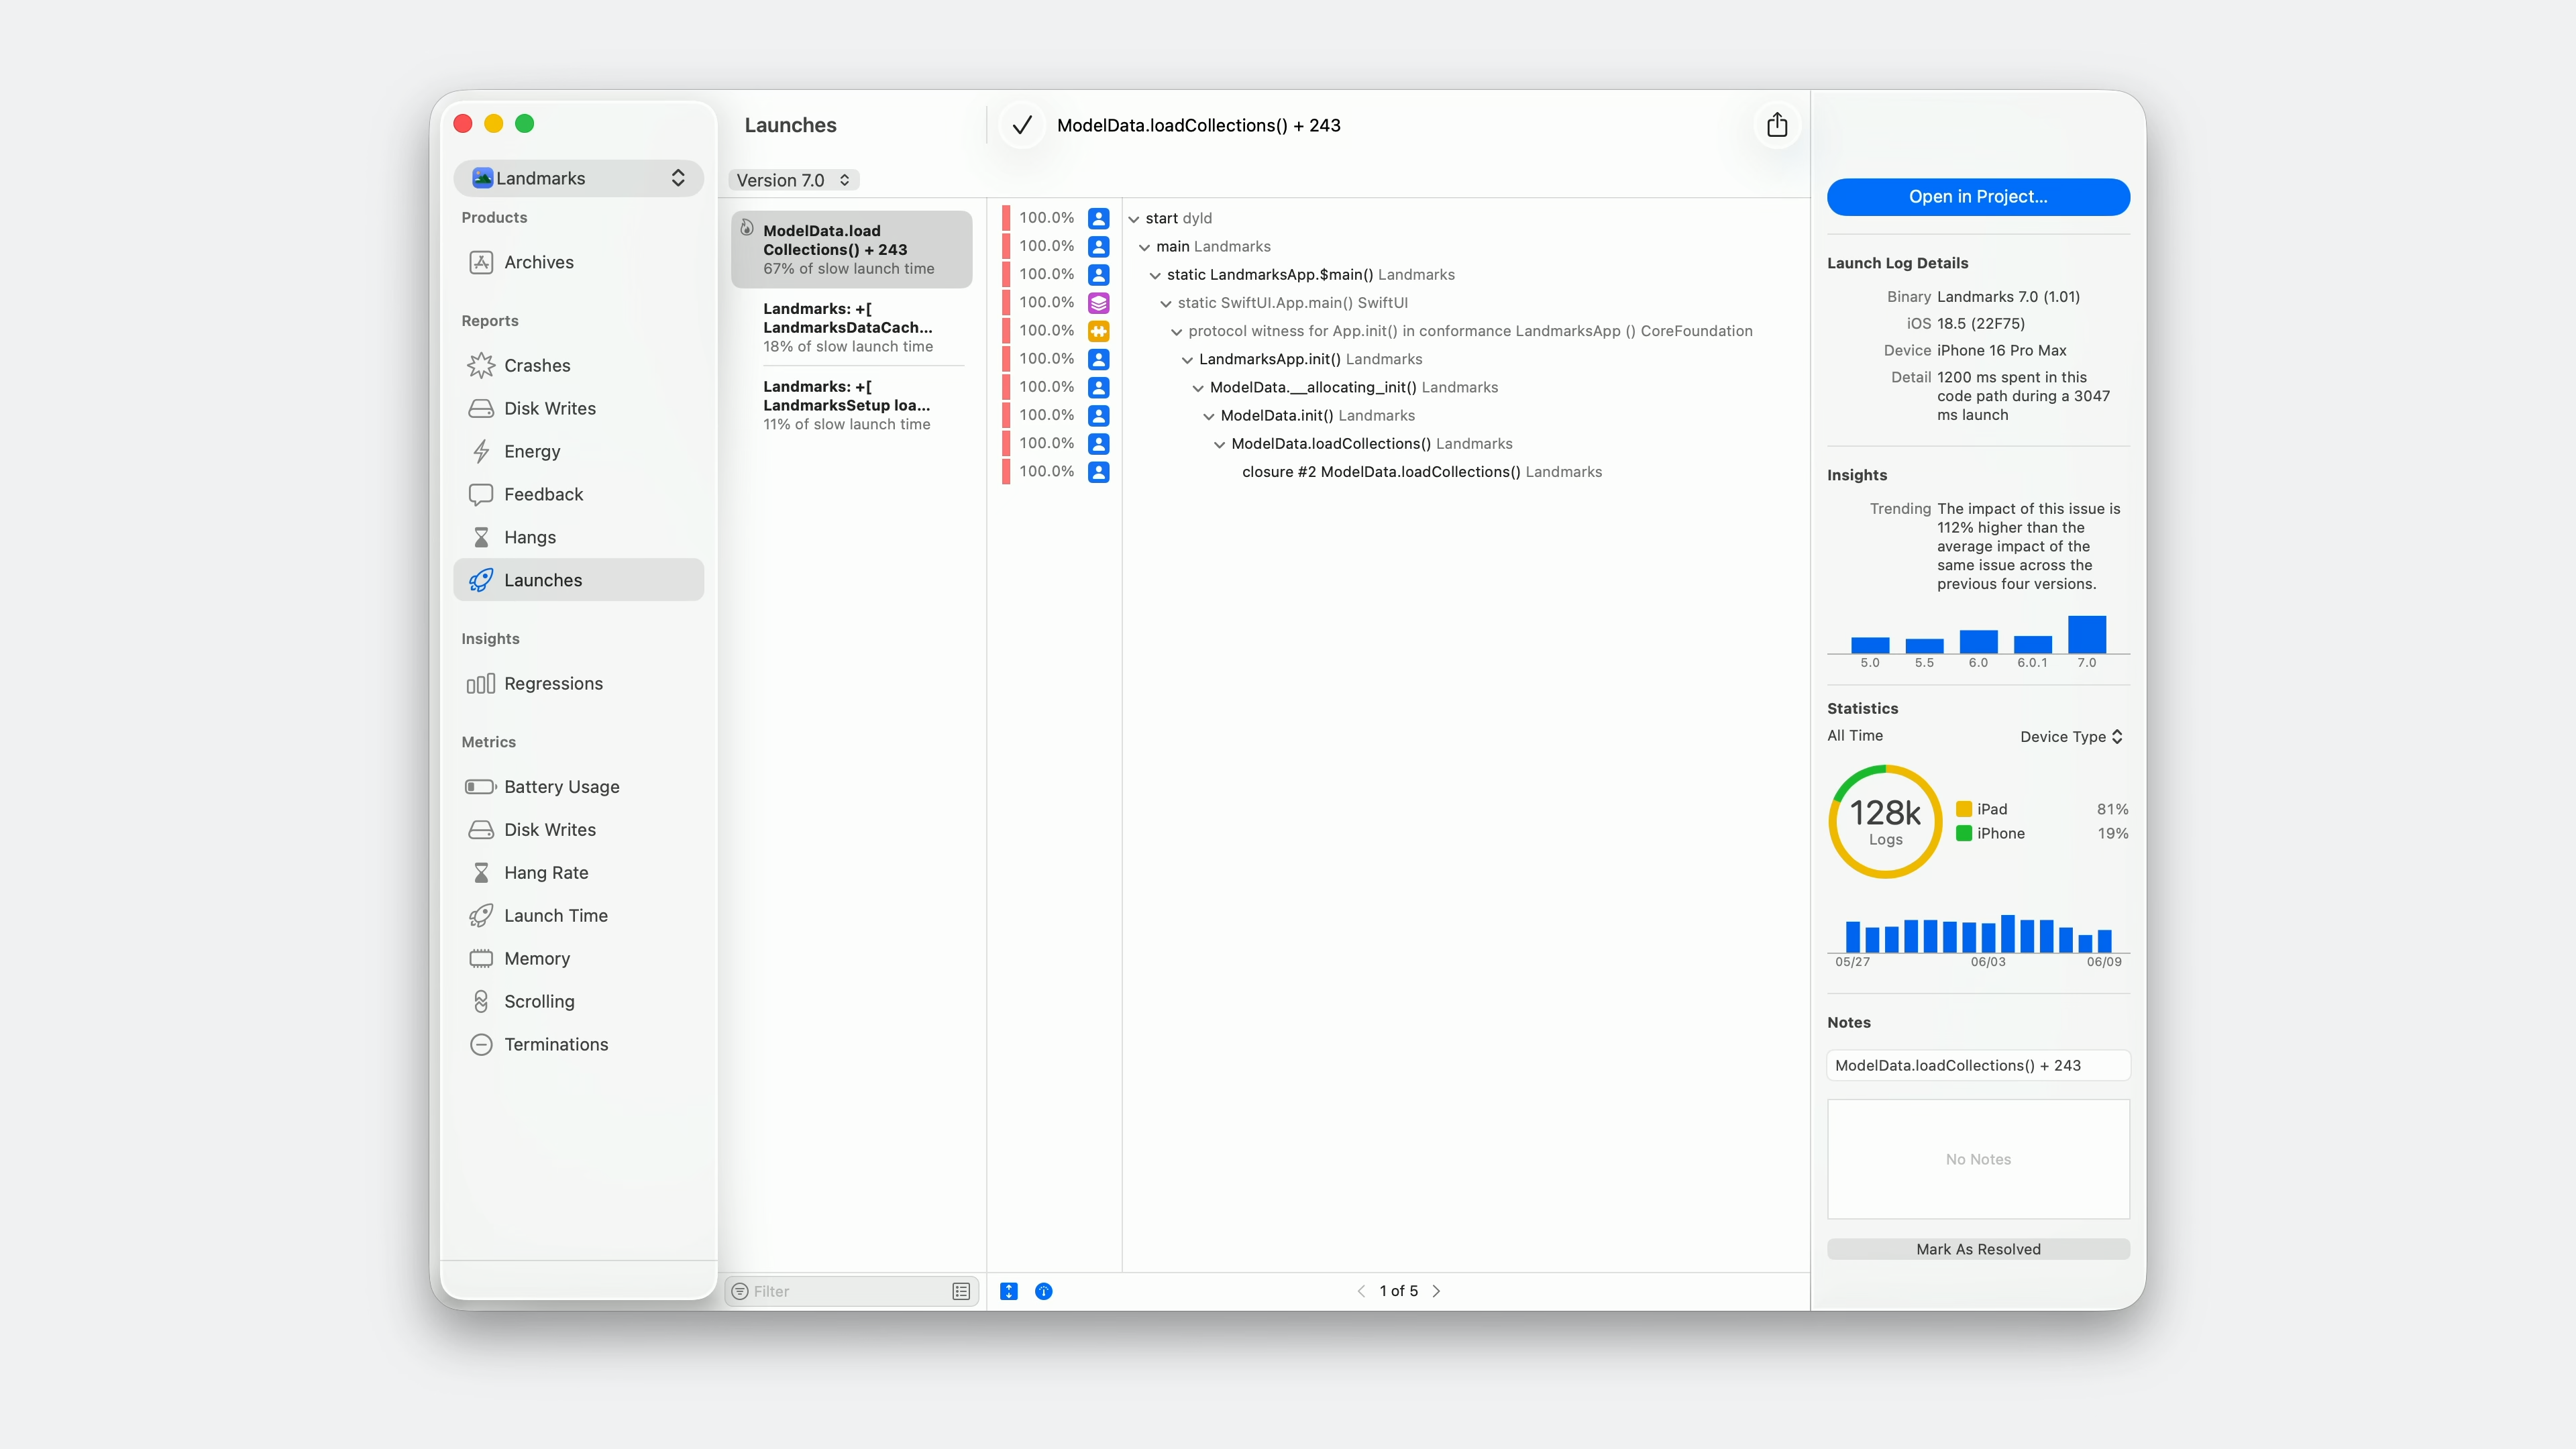
Task: Click the blue info icon below stack trace
Action: click(x=1043, y=1291)
